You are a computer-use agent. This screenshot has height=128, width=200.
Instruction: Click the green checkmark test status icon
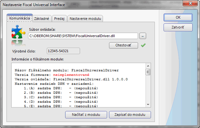click(x=143, y=45)
